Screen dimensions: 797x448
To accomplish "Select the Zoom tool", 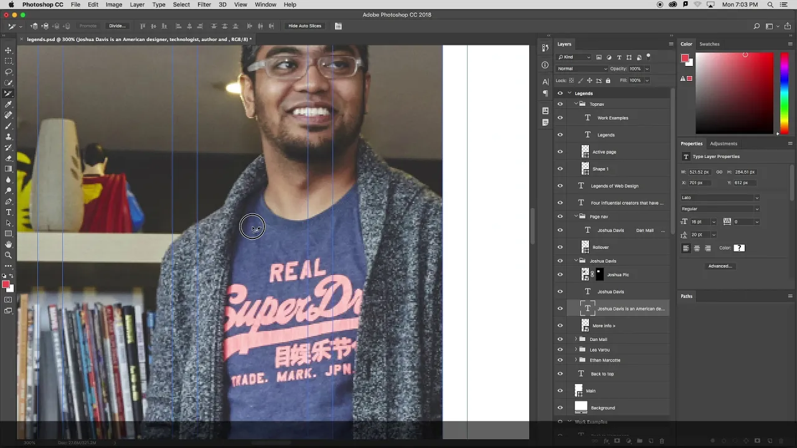I will 8,255.
